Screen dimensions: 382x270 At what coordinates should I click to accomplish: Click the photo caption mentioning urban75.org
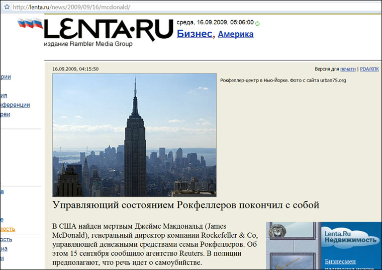283,80
